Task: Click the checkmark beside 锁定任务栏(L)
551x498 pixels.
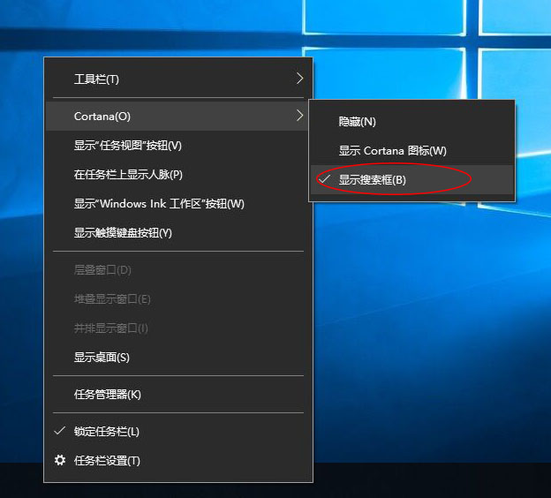Action: pyautogui.click(x=60, y=431)
